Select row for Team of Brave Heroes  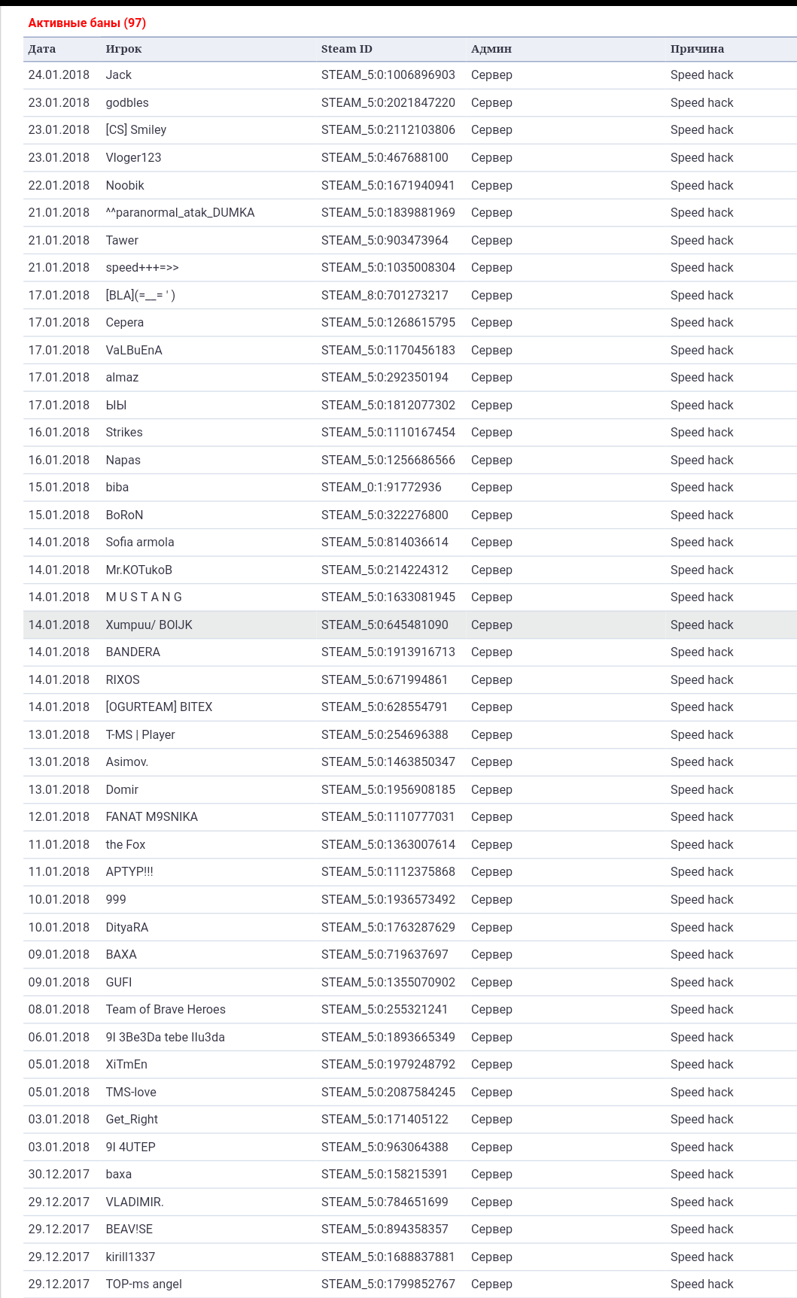pyautogui.click(x=410, y=1010)
